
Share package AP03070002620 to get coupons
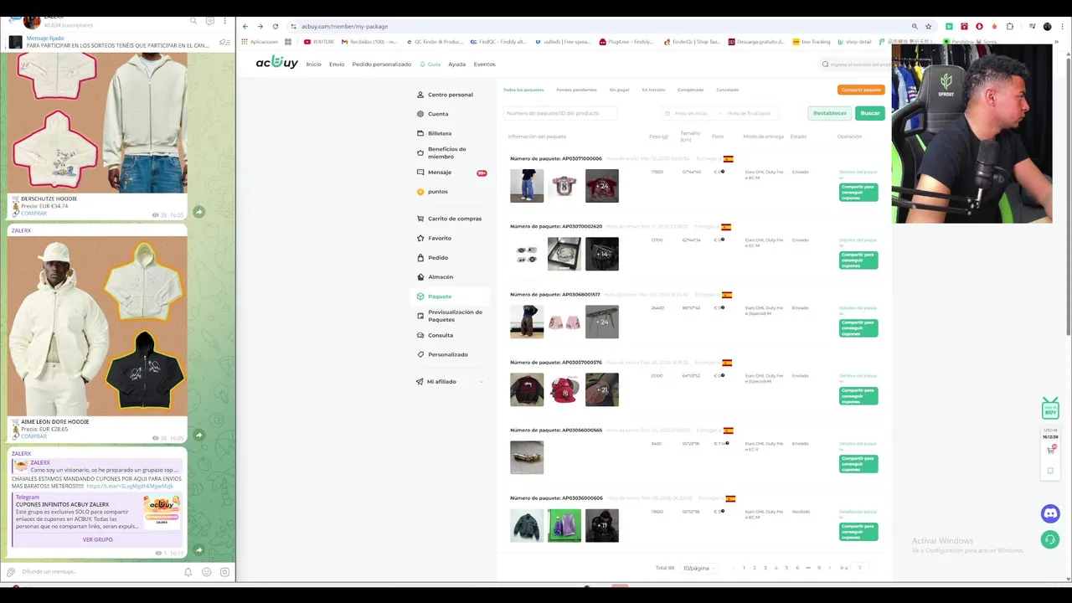[x=858, y=260]
